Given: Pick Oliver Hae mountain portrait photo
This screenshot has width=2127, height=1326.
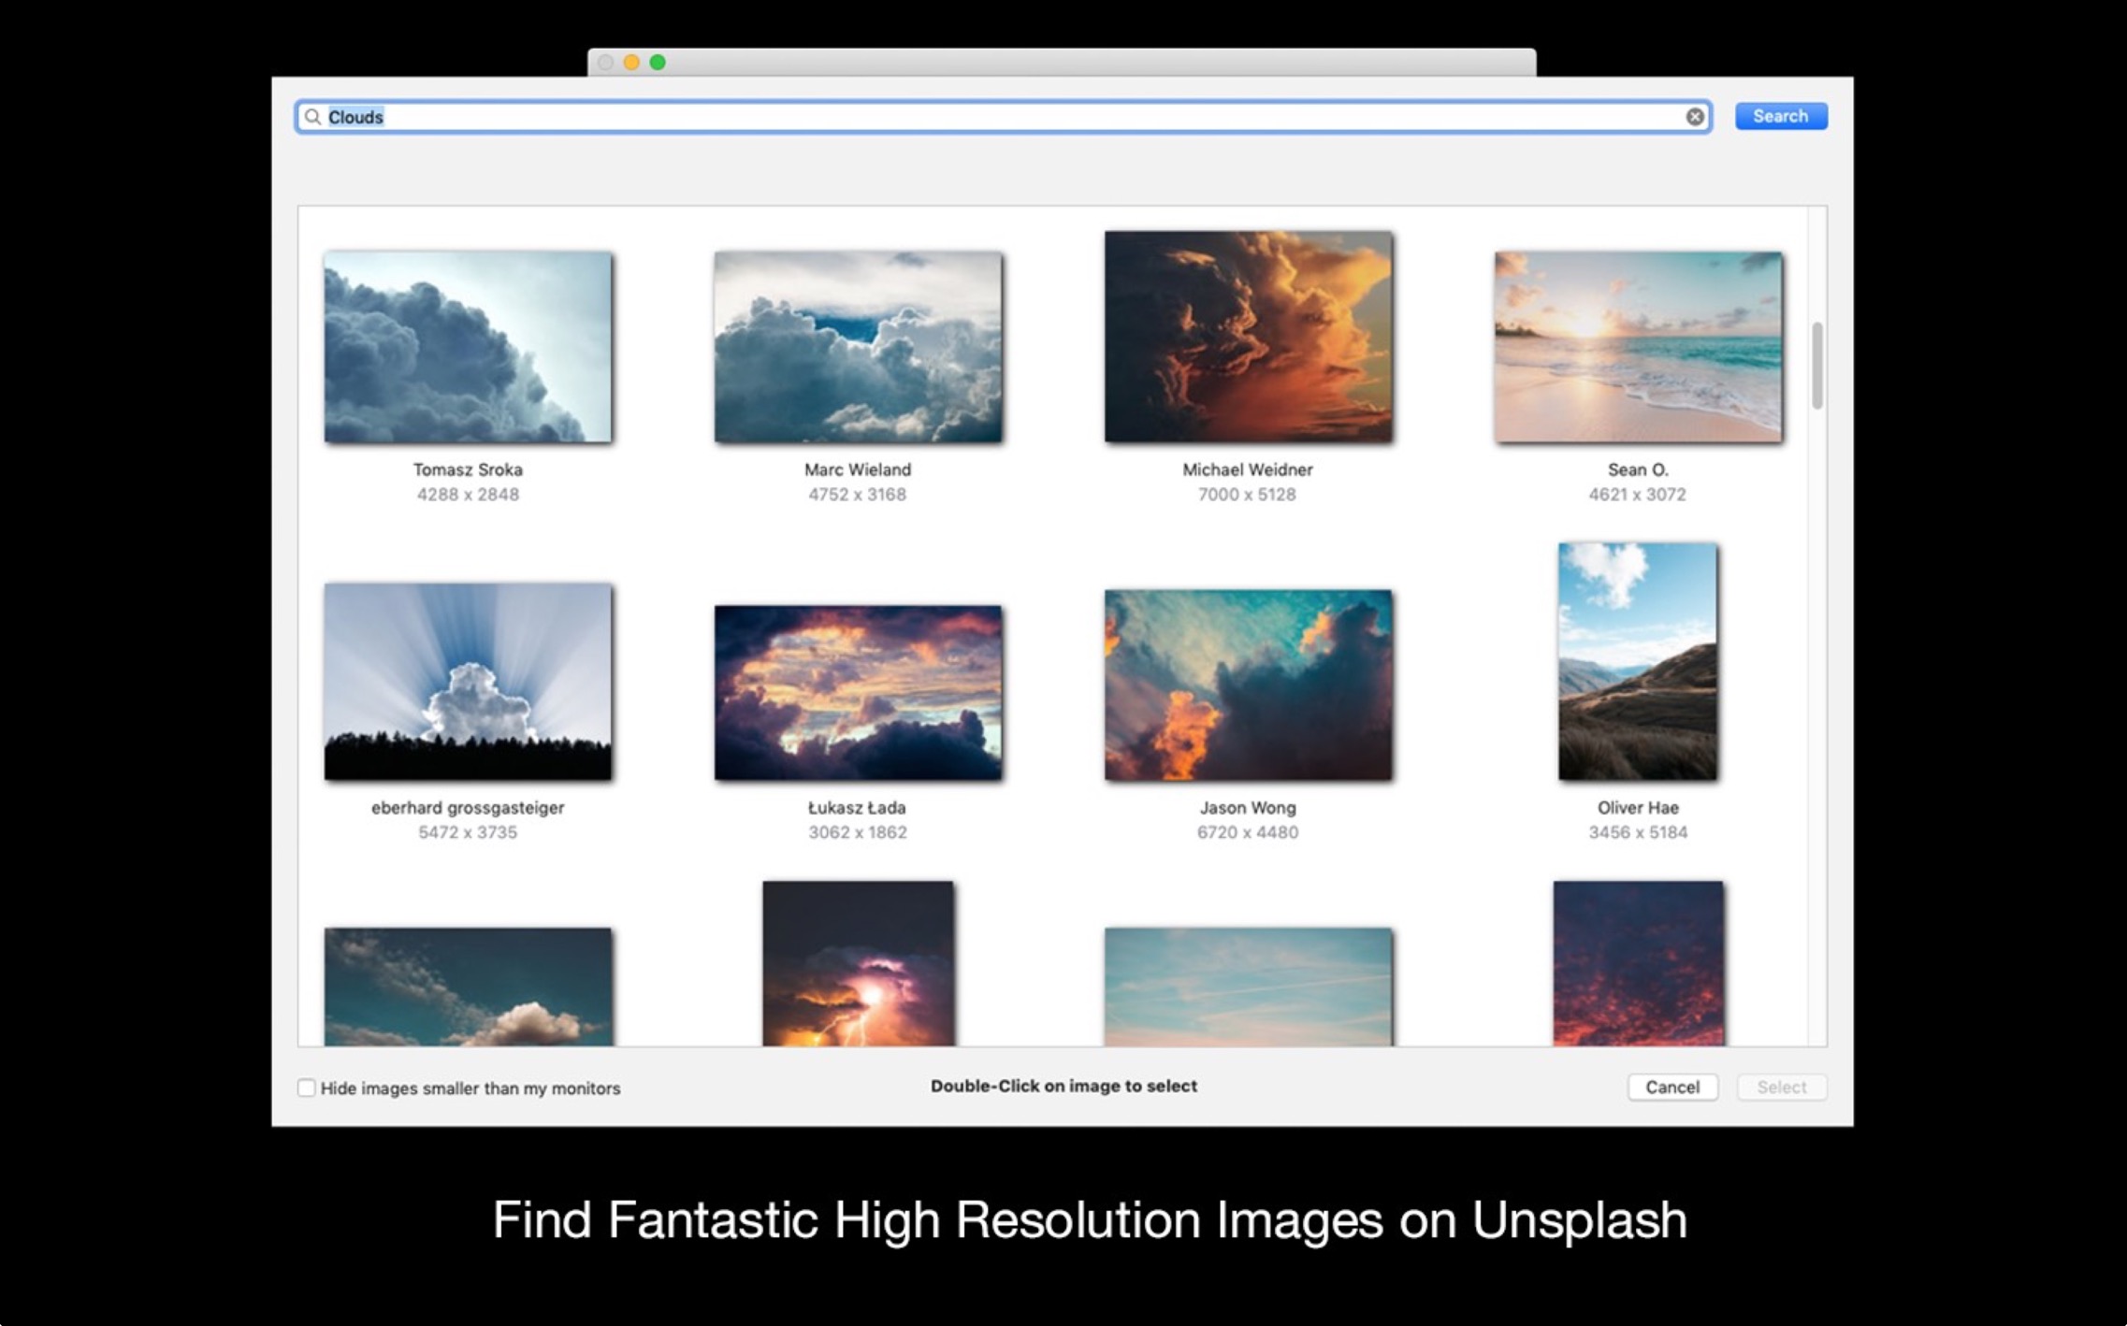Looking at the screenshot, I should 1638,661.
